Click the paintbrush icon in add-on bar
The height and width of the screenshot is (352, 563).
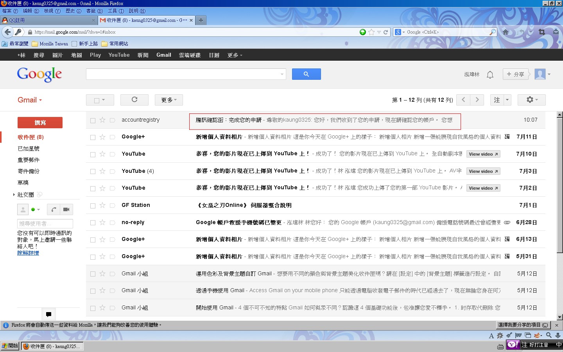509,335
